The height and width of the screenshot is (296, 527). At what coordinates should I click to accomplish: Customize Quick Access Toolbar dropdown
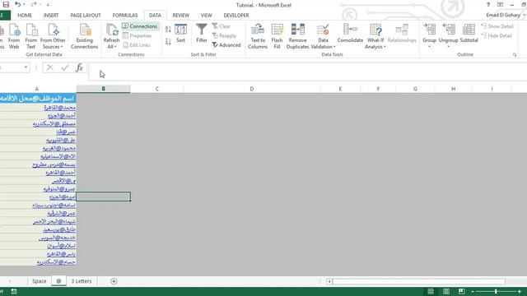click(x=48, y=5)
